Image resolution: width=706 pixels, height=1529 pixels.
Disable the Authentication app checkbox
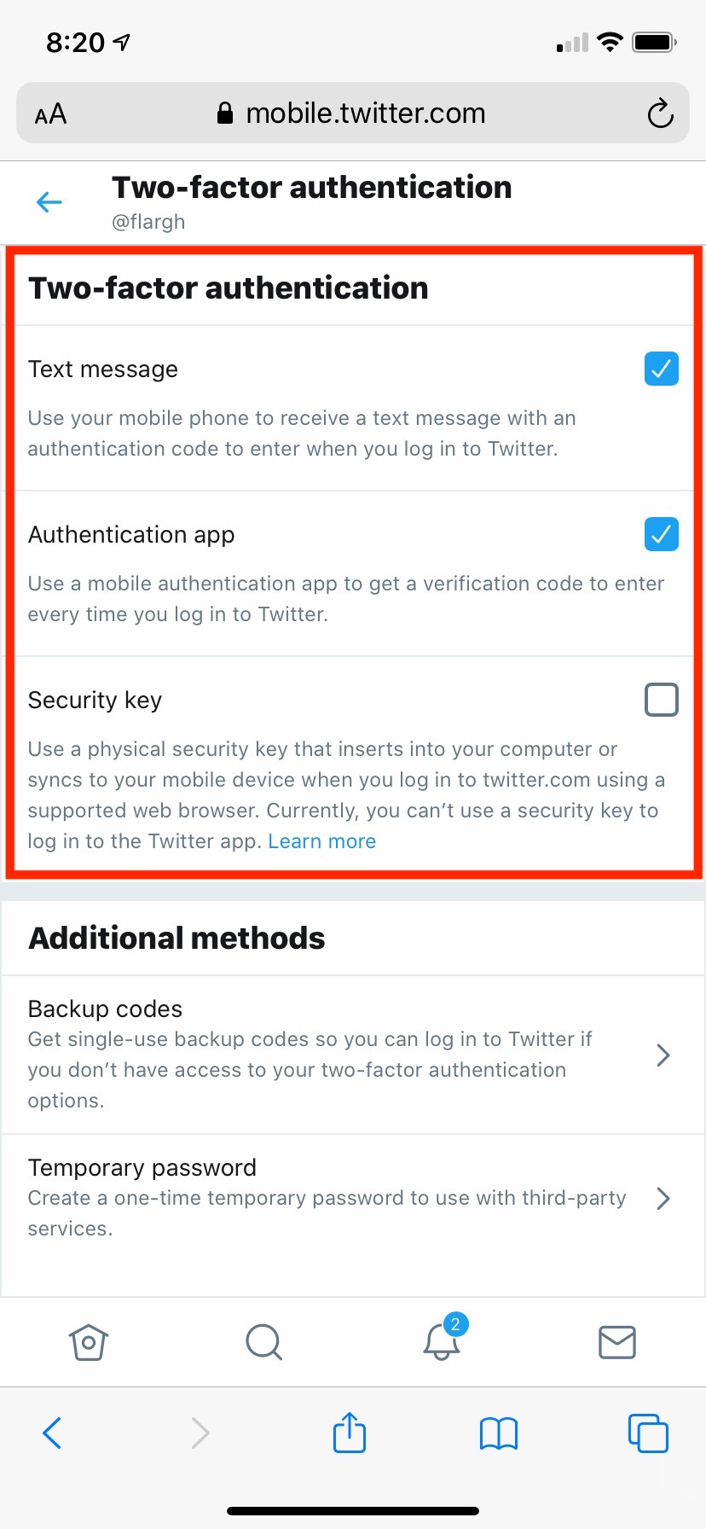click(x=662, y=534)
